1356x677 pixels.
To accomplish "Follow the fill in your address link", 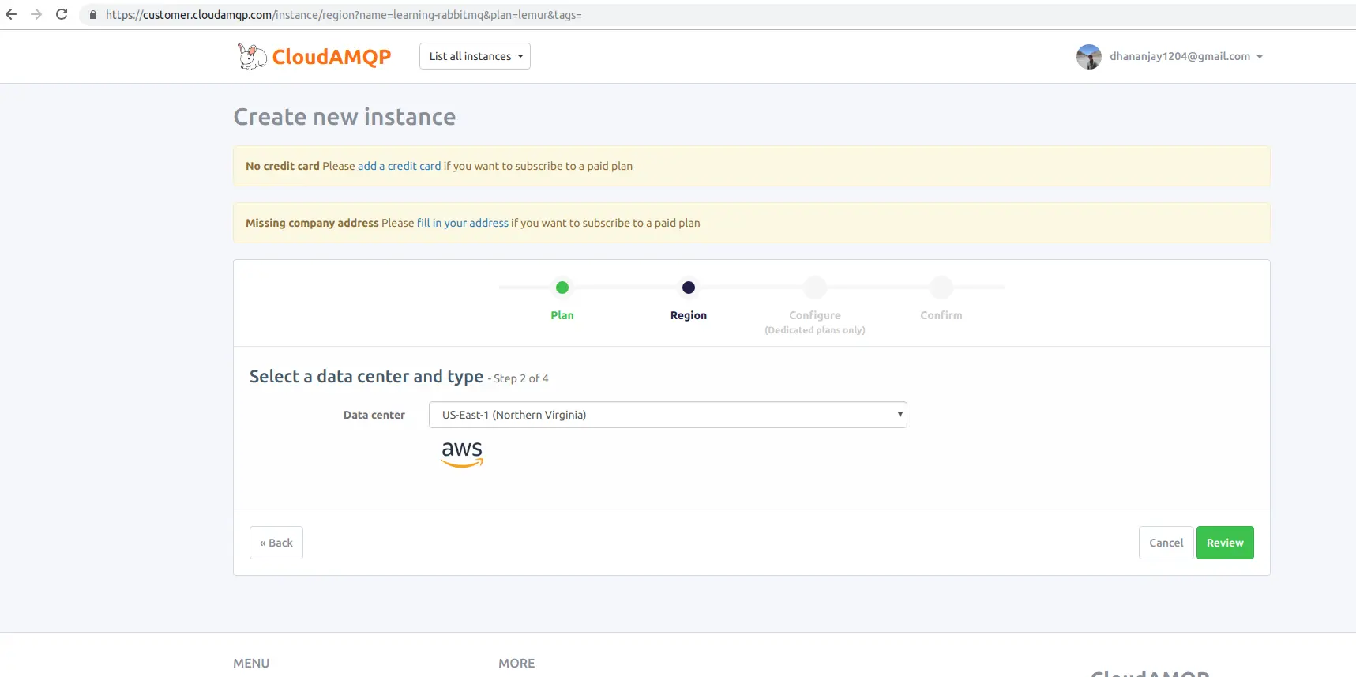I will 463,223.
